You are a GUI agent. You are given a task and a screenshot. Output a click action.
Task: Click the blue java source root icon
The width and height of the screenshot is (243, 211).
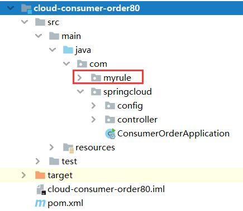[x=68, y=50]
